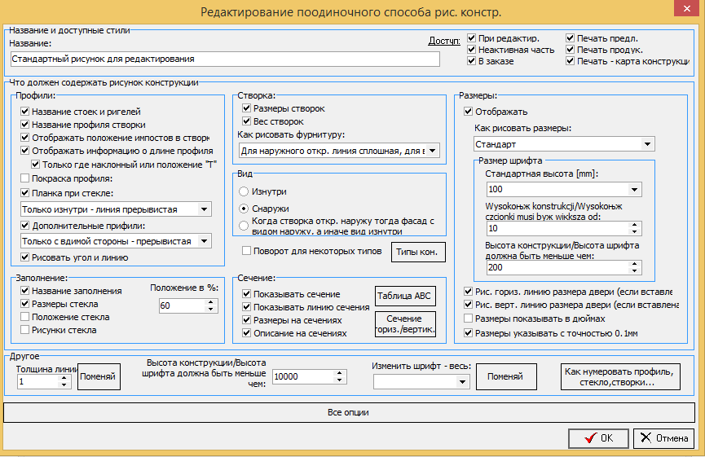Decrease Толщина линии spinner value
705x457 pixels.
coord(64,385)
